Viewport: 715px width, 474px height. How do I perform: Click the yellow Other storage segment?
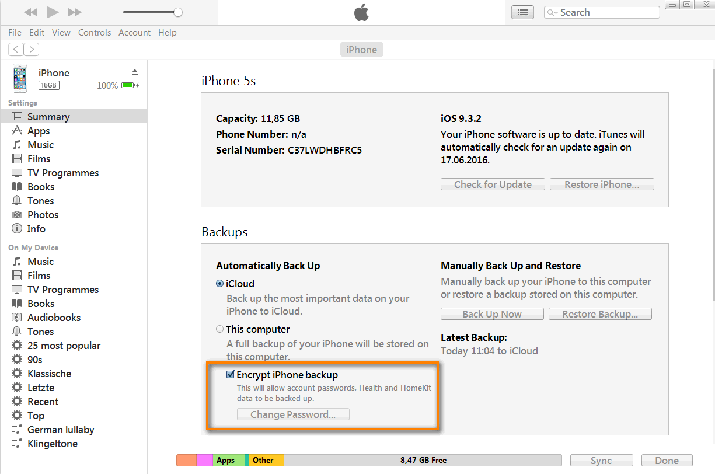click(x=267, y=461)
